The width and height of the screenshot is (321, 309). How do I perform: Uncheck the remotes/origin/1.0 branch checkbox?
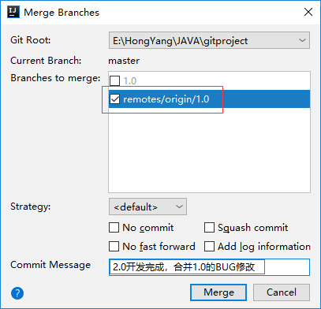point(114,99)
